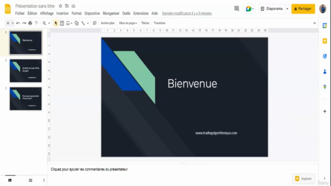Screen dimensions: 331x186
Task: Open the Aide menu
Action: (x=155, y=13)
